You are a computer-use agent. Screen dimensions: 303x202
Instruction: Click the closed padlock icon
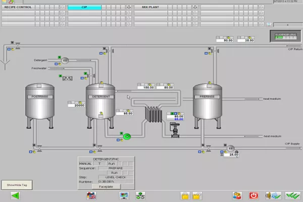[185, 195]
